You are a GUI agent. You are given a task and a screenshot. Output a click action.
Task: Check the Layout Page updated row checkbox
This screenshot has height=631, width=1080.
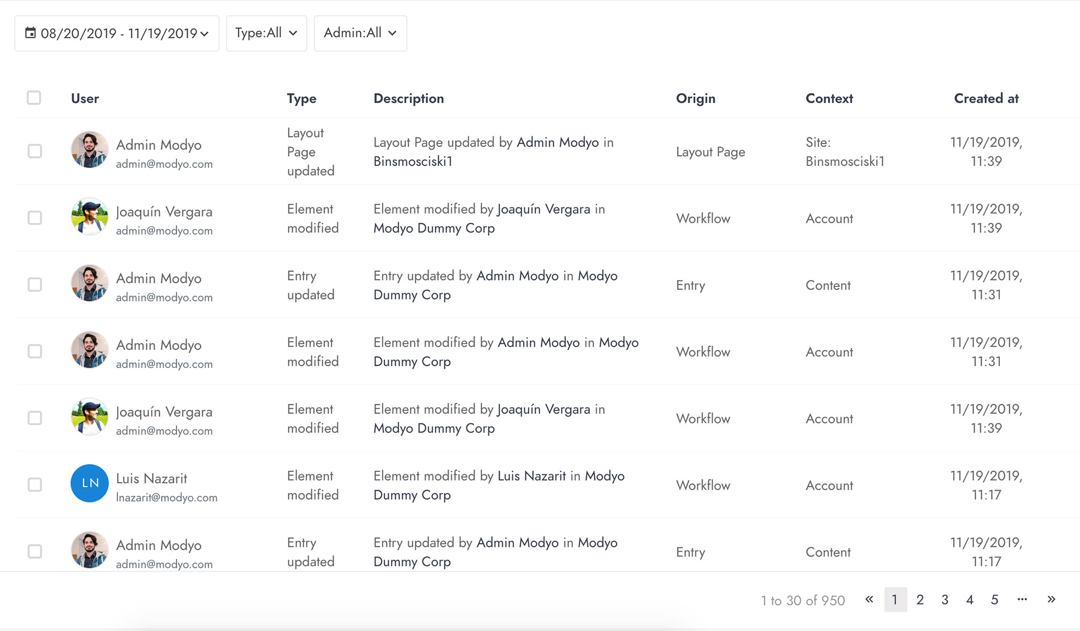(x=35, y=151)
